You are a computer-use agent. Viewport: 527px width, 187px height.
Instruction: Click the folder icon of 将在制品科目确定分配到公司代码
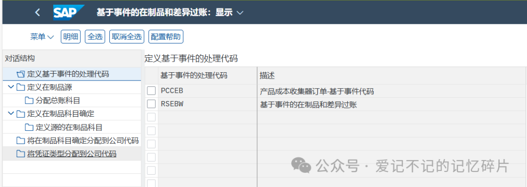click(21, 141)
